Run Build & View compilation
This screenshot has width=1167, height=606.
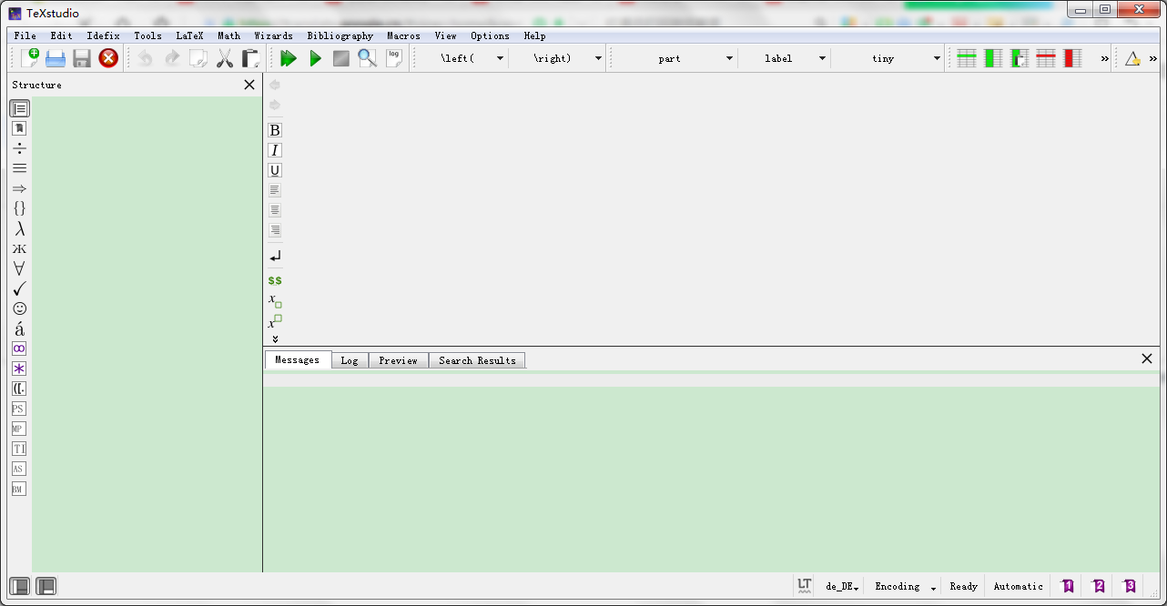coord(289,57)
